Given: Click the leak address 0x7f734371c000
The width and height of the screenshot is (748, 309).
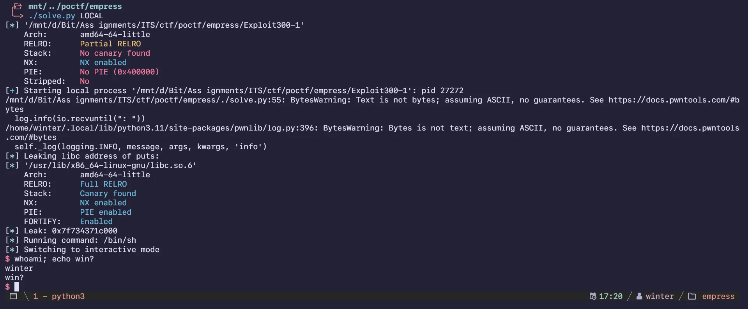Looking at the screenshot, I should point(85,231).
